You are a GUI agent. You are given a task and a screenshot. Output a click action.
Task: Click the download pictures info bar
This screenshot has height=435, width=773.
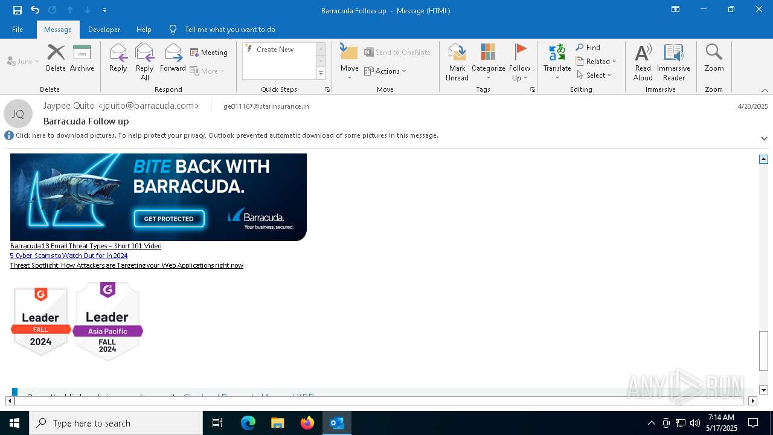tap(222, 135)
